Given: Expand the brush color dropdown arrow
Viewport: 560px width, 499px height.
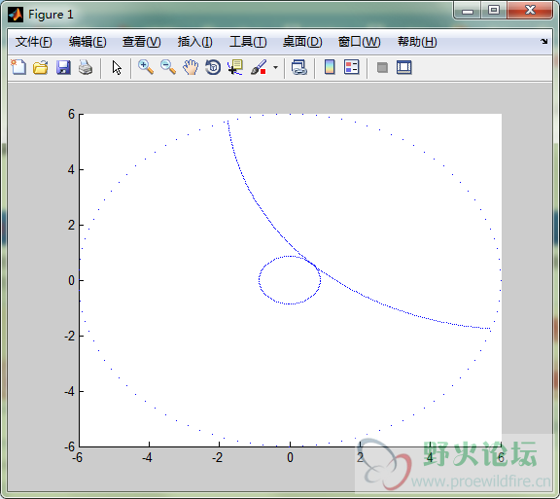Looking at the screenshot, I should (275, 67).
